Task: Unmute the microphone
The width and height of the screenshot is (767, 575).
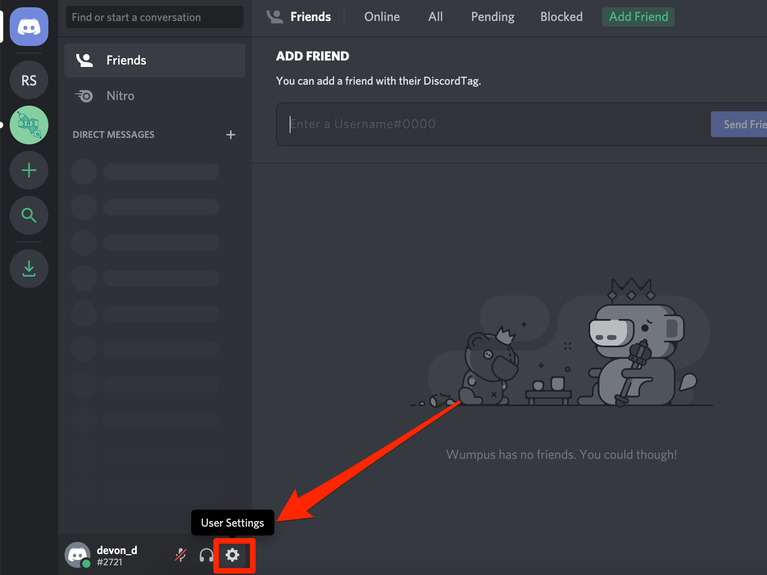Action: [x=181, y=555]
